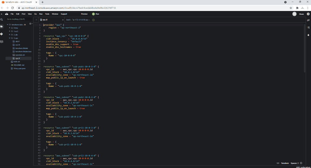Close the vpc.tf editor tab
This screenshot has width=311, height=168.
[63, 20]
